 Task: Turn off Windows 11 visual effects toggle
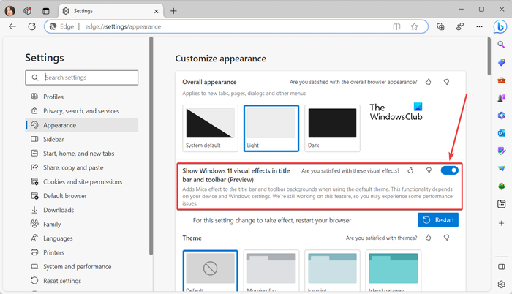(x=450, y=170)
